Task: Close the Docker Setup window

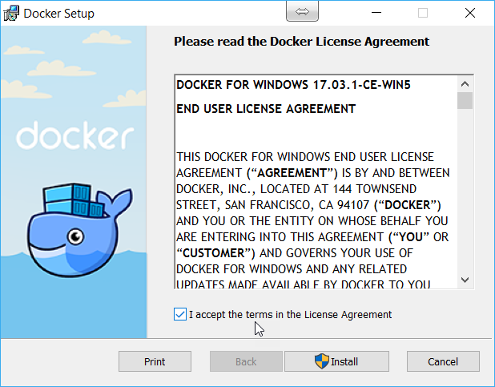Action: click(470, 13)
